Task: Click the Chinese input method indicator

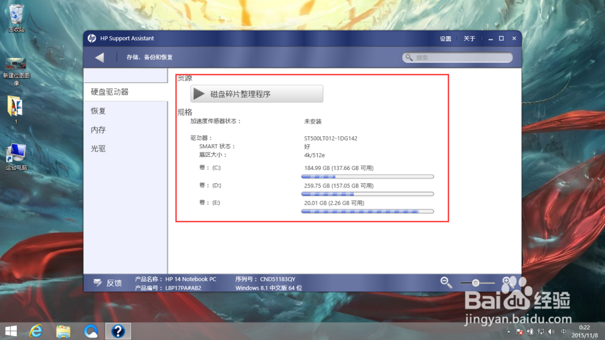Action: (x=564, y=332)
